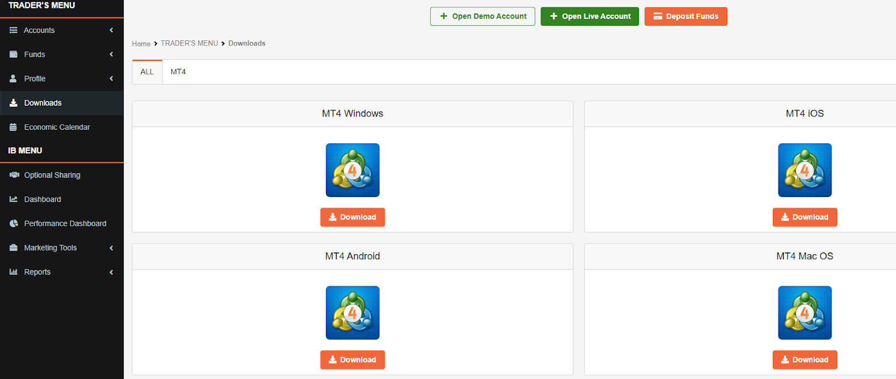The height and width of the screenshot is (379, 896).
Task: Click card icon on Deposit Funds
Action: [658, 16]
